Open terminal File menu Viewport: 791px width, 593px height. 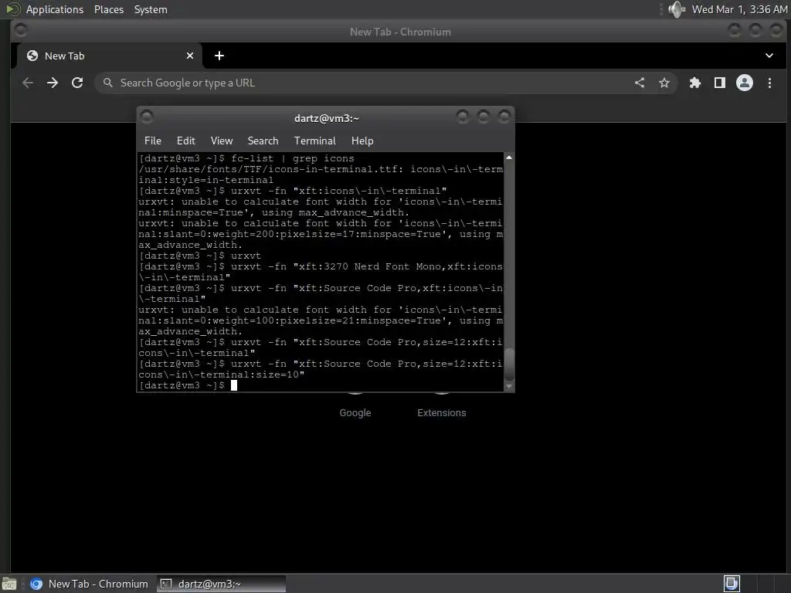[x=153, y=141]
